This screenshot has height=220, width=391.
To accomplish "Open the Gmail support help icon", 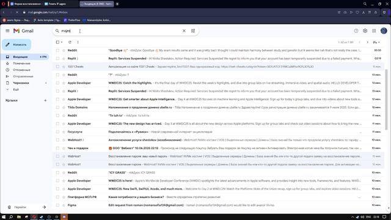I will [356, 31].
